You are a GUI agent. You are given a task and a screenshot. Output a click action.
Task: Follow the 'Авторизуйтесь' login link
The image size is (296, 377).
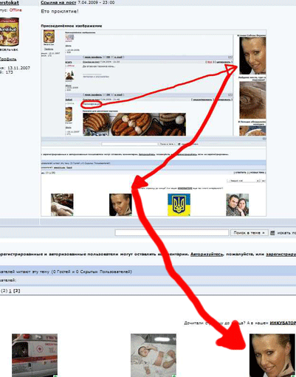click(207, 254)
